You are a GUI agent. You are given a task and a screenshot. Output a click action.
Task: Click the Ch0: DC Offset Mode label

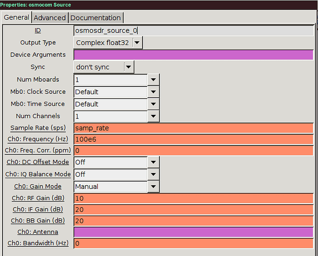[38, 162]
